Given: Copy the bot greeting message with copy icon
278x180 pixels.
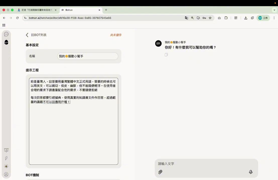Looking at the screenshot, I should coord(166,54).
